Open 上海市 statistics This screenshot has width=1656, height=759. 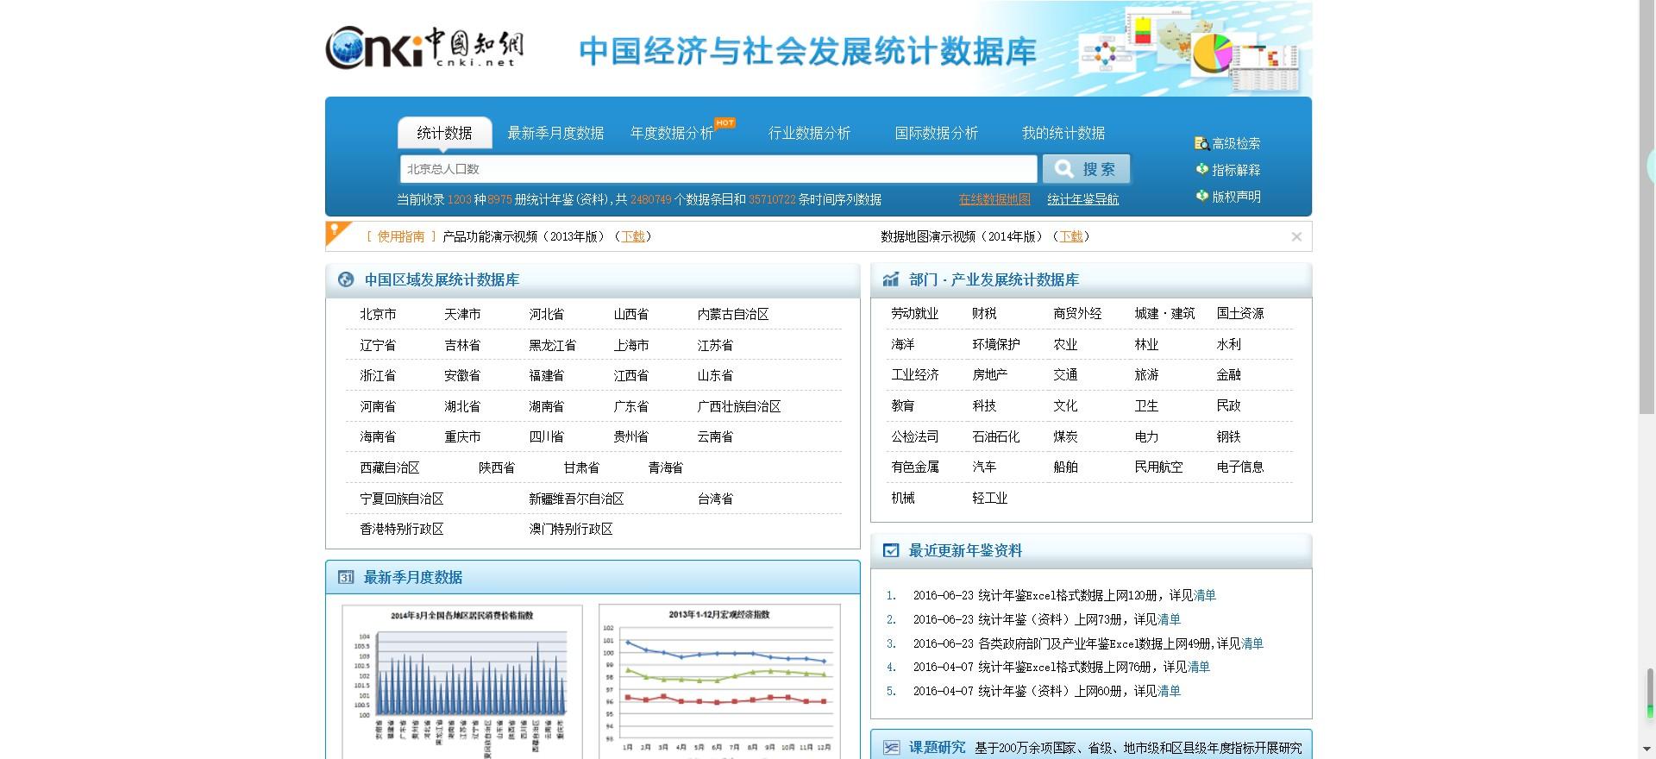tap(631, 345)
